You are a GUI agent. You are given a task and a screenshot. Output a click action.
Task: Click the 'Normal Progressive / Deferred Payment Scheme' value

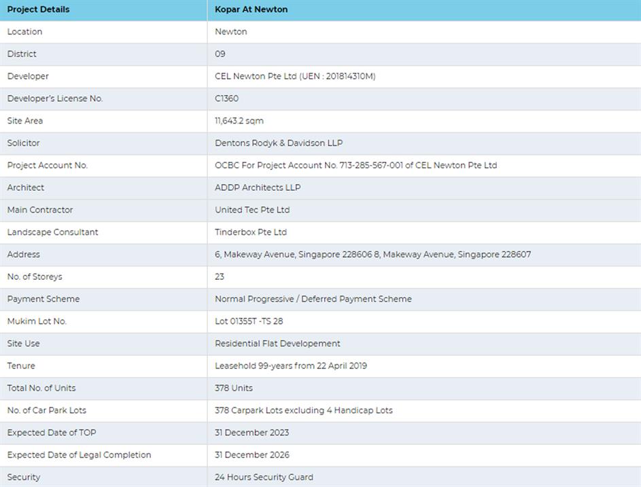313,300
